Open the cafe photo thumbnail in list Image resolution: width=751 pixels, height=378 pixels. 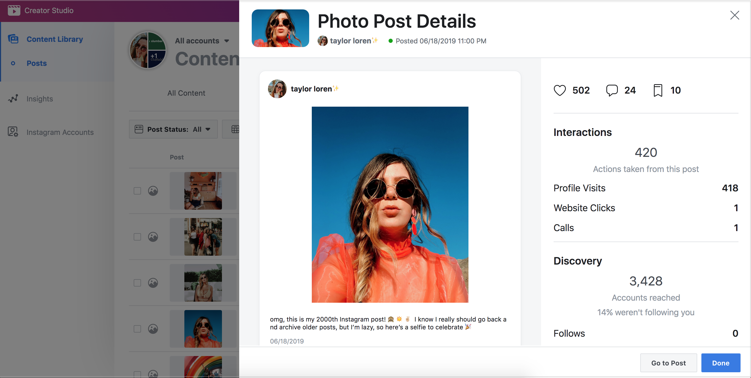click(203, 191)
